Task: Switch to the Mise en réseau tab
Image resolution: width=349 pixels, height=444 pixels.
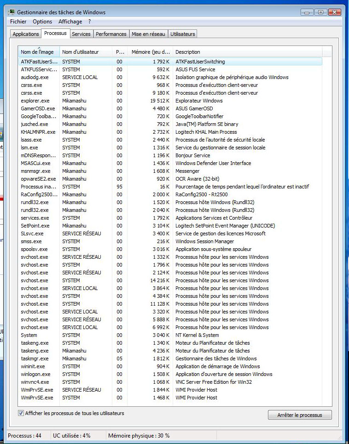Action: [148, 34]
